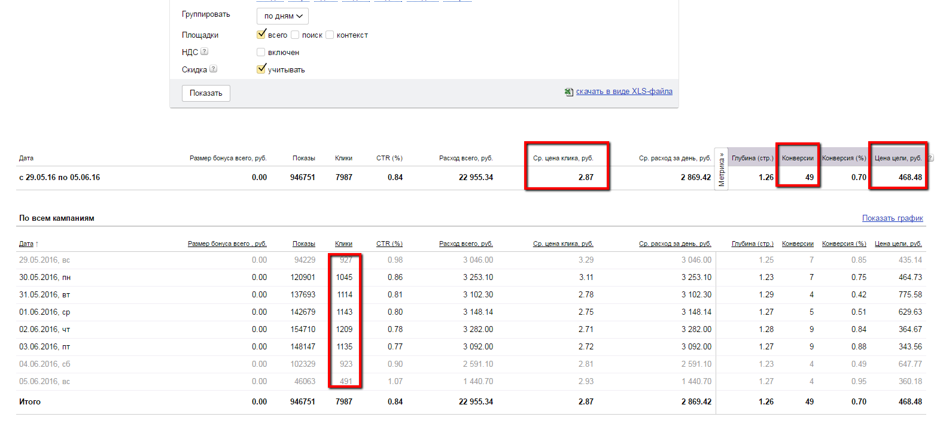Open the 'Показать график' link

coord(892,218)
